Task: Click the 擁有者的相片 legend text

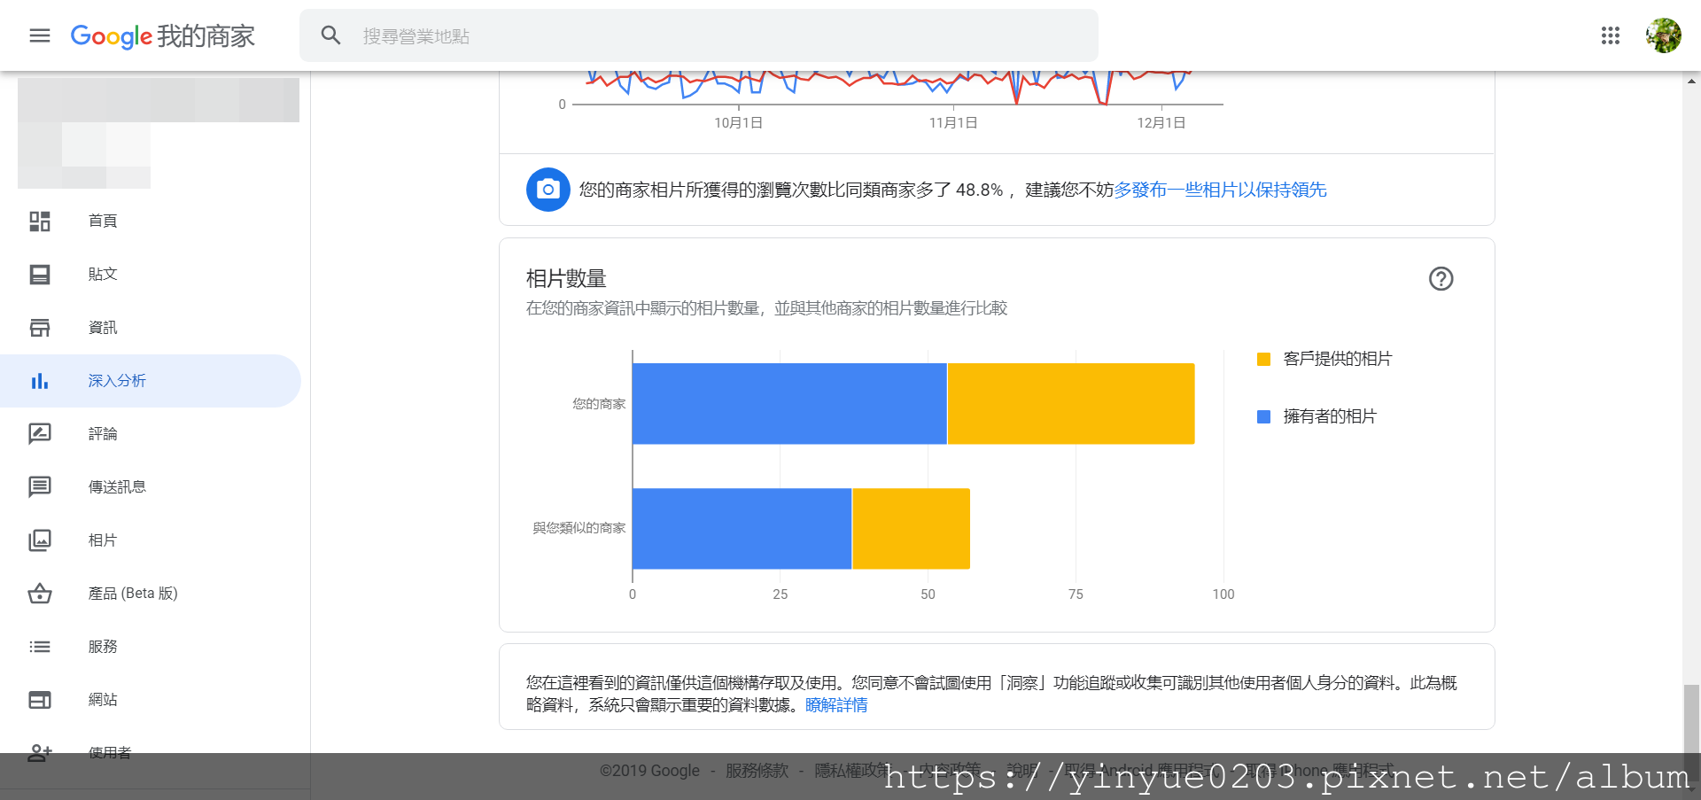Action: 1330,416
